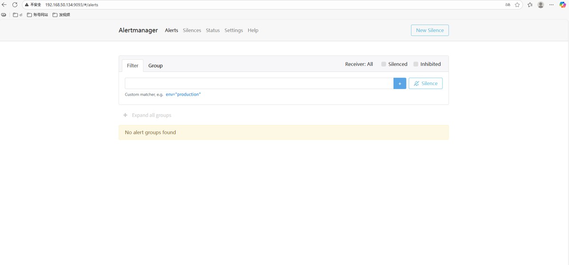Viewport: 569px width, 265px height.
Task: Click the 'Custom matcher, e.g.' hint text
Action: 144,95
